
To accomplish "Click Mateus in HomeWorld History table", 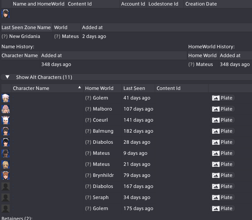I will click(204, 64).
